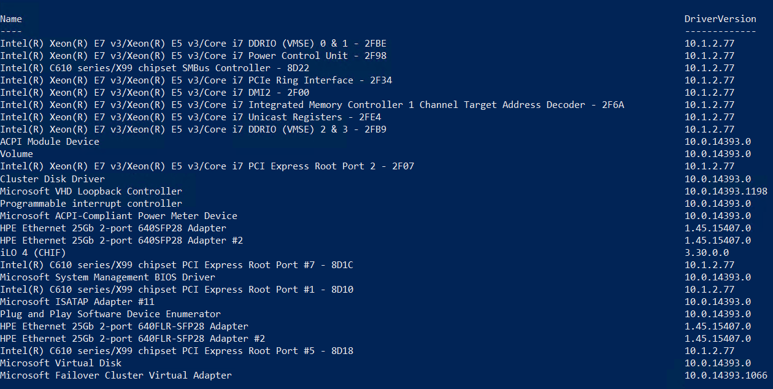773x389 pixels.
Task: Select Microsoft System Management BIOS Driver
Action: [108, 277]
